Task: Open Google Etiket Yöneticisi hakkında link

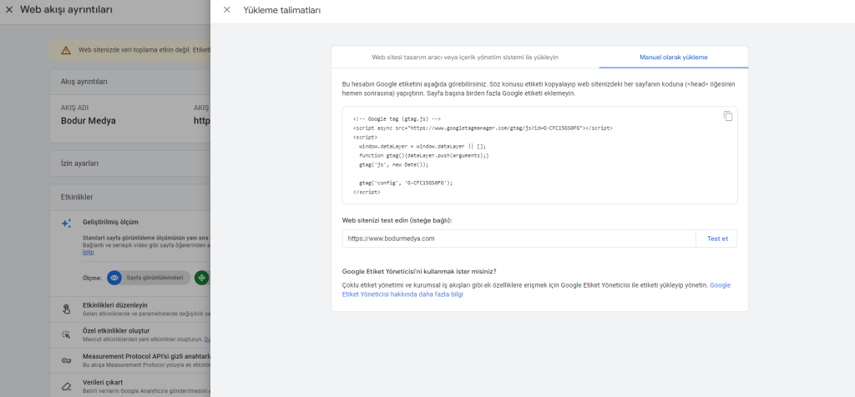Action: pos(536,289)
